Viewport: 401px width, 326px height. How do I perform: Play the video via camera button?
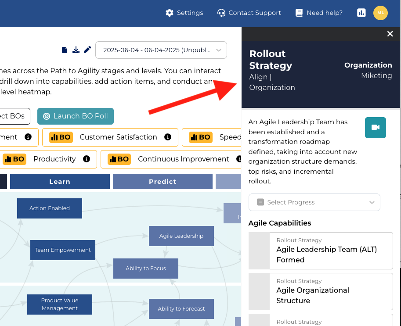[x=376, y=128]
